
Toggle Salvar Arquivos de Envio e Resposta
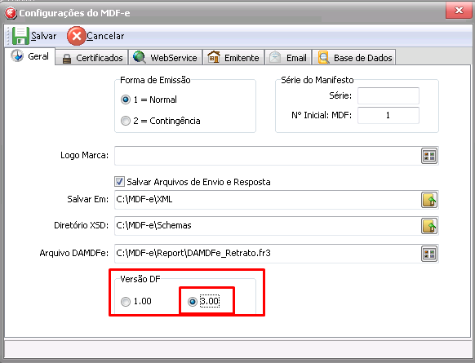(119, 182)
